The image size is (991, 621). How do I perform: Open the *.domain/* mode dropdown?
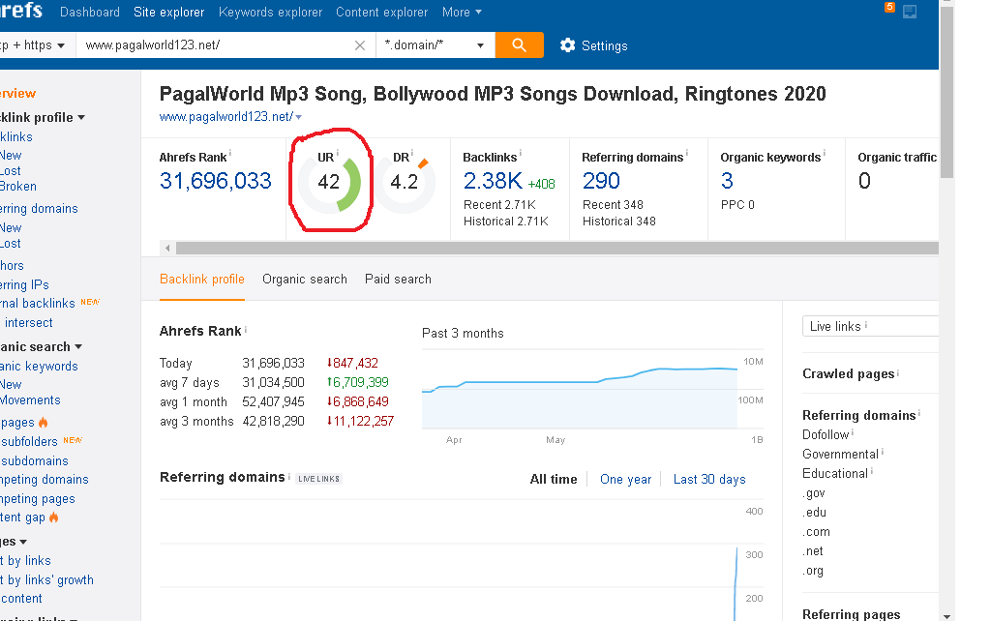pyautogui.click(x=435, y=45)
